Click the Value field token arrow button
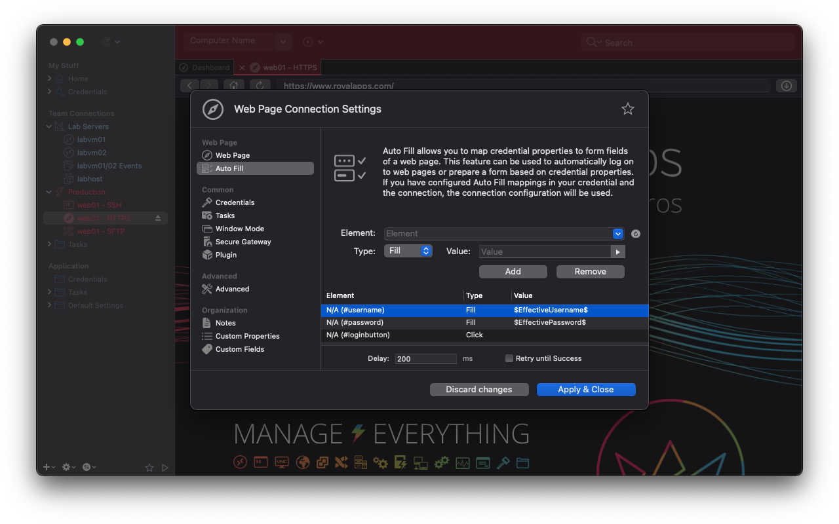This screenshot has width=839, height=524. click(x=617, y=252)
